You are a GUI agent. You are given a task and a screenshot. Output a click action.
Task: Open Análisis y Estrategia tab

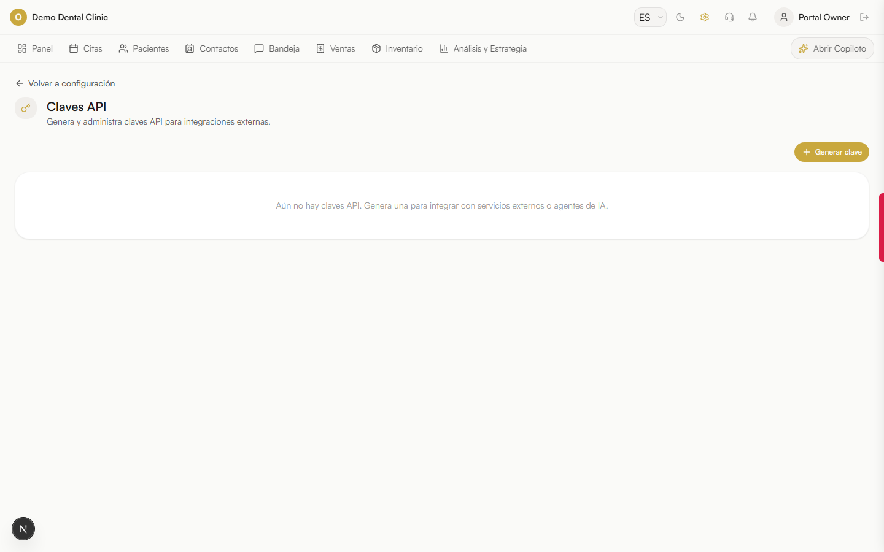pyautogui.click(x=483, y=48)
